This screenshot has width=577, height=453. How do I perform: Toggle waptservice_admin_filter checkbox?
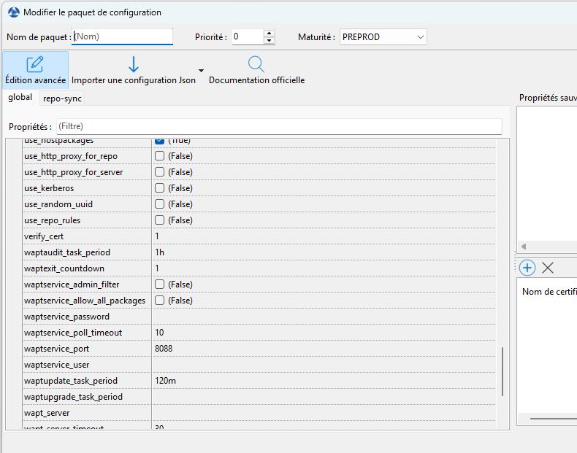(x=159, y=284)
